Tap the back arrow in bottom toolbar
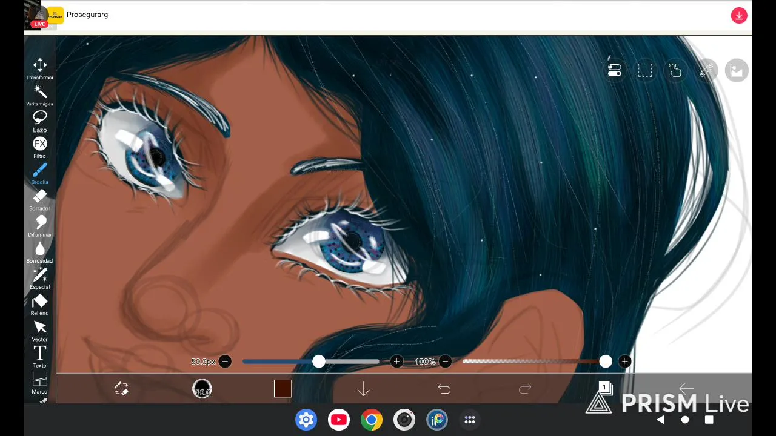This screenshot has width=776, height=436. [x=686, y=389]
